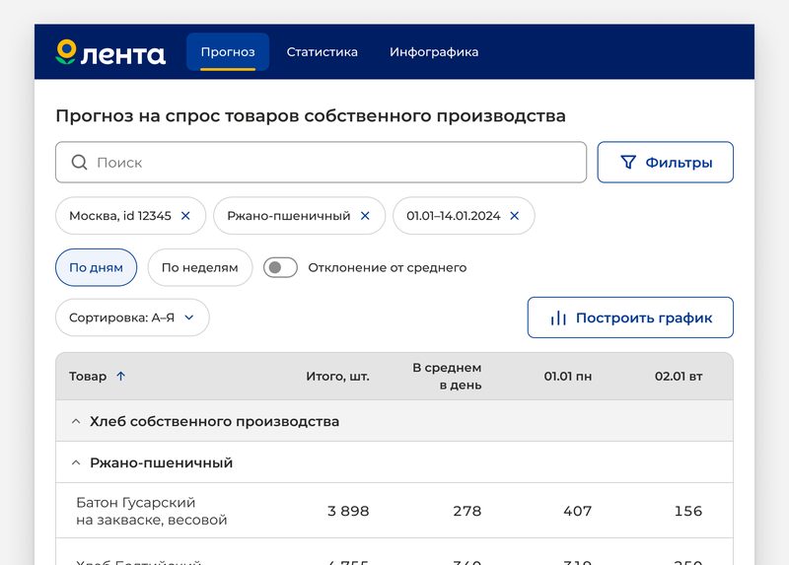Select the Батон Гусарский на закваске row

click(394, 511)
